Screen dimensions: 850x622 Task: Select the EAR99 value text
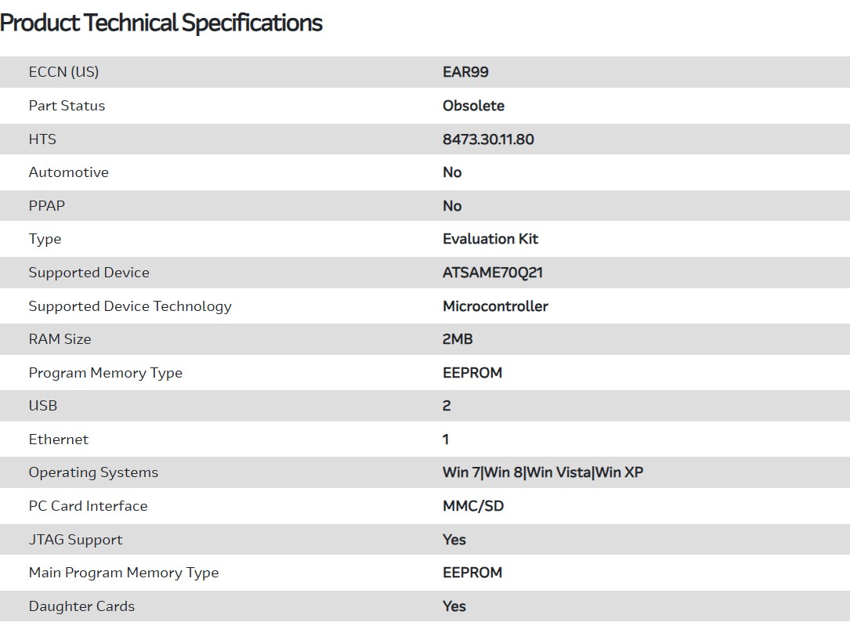point(465,72)
